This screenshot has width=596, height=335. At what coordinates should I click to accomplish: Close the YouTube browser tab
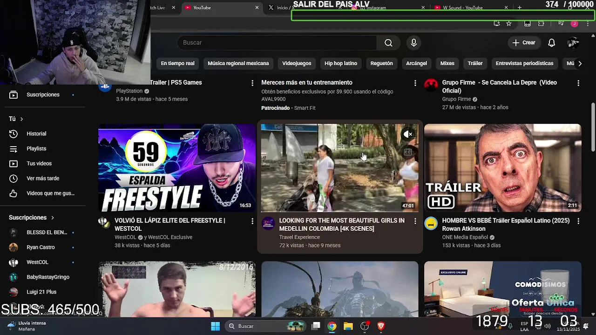point(257,7)
